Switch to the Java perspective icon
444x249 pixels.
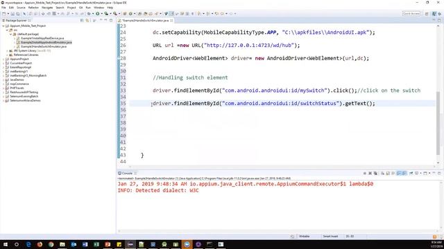pyautogui.click(x=434, y=14)
